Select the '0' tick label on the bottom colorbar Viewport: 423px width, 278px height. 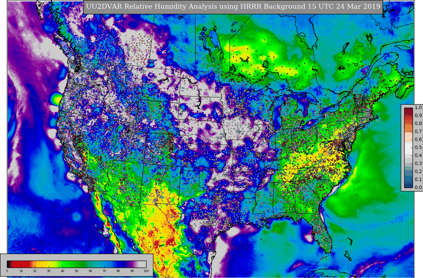[7, 271]
